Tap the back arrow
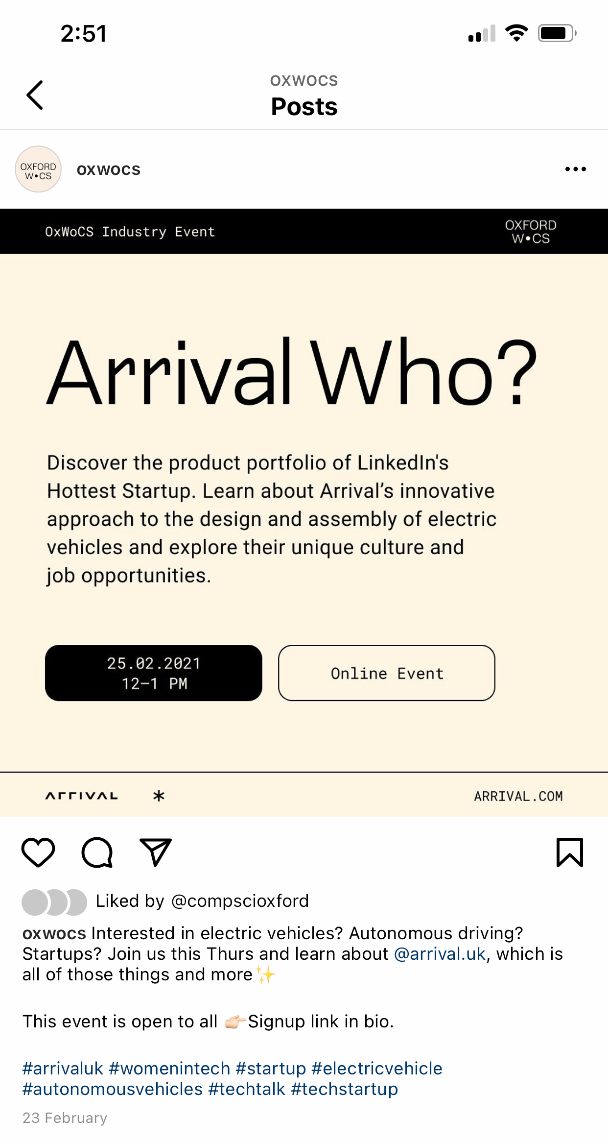Image resolution: width=608 pixels, height=1144 pixels. pyautogui.click(x=35, y=95)
